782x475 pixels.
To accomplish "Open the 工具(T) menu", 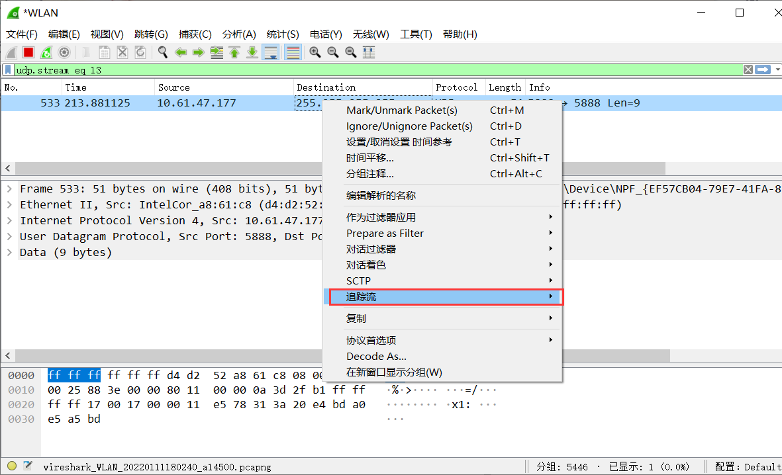I will click(x=416, y=34).
